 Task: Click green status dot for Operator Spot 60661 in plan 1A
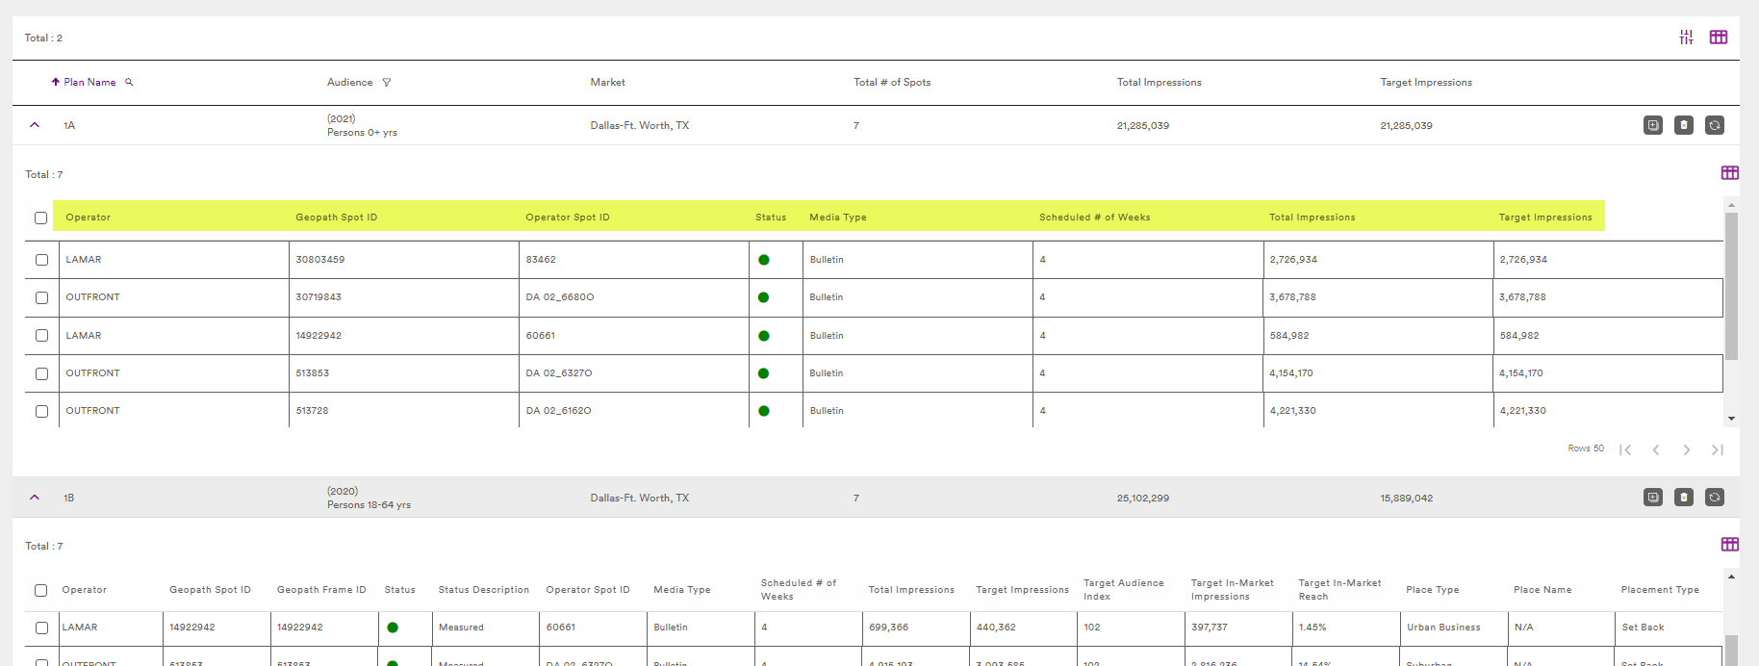764,336
